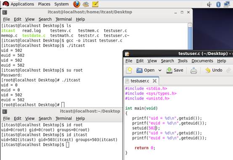The height and width of the screenshot is (160, 233).
Task: Open gedit Search menu
Action: click(167, 61)
